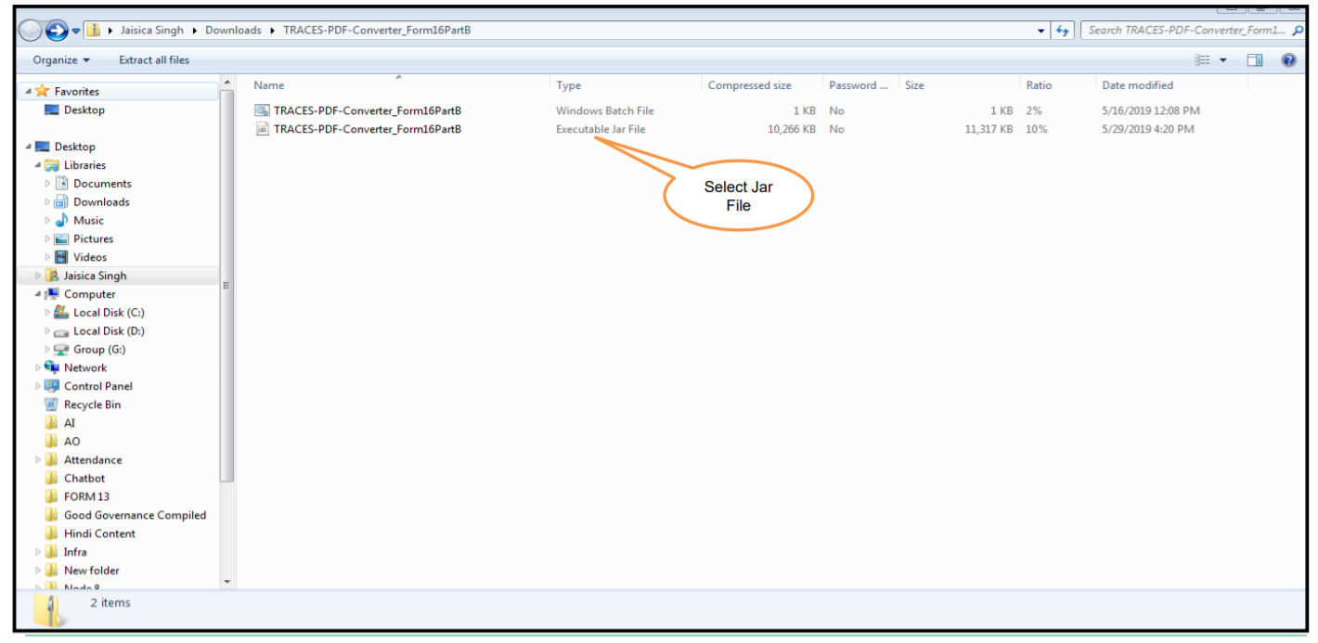
Task: Collapse the Computer node
Action: coord(37,294)
